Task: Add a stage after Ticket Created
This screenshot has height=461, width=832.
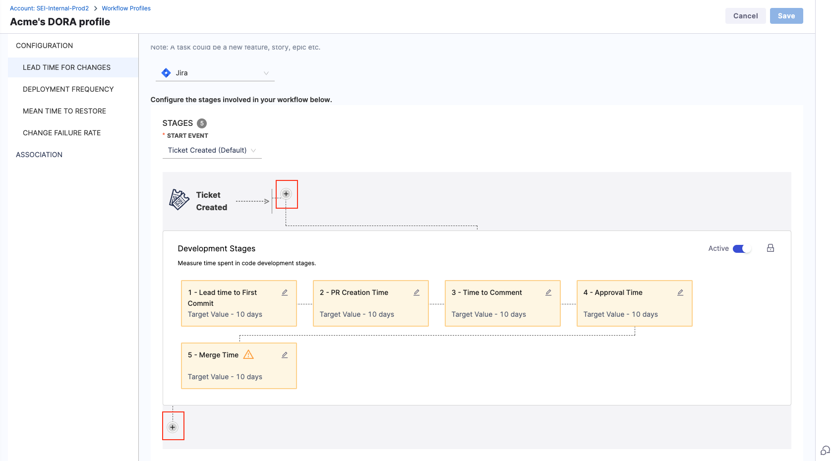Action: 286,194
